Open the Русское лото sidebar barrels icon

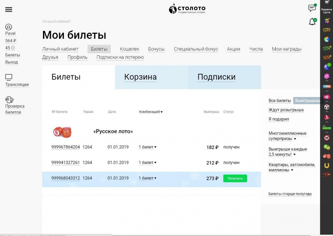click(327, 156)
